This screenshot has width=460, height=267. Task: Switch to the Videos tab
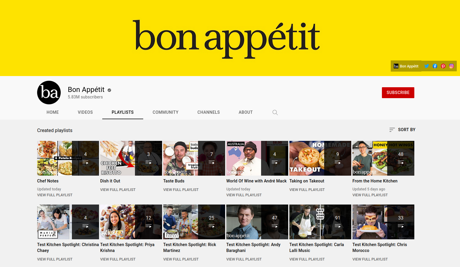pyautogui.click(x=85, y=112)
